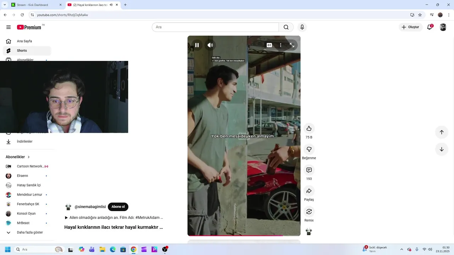Mute the YouTube tab audio icon

111,5
